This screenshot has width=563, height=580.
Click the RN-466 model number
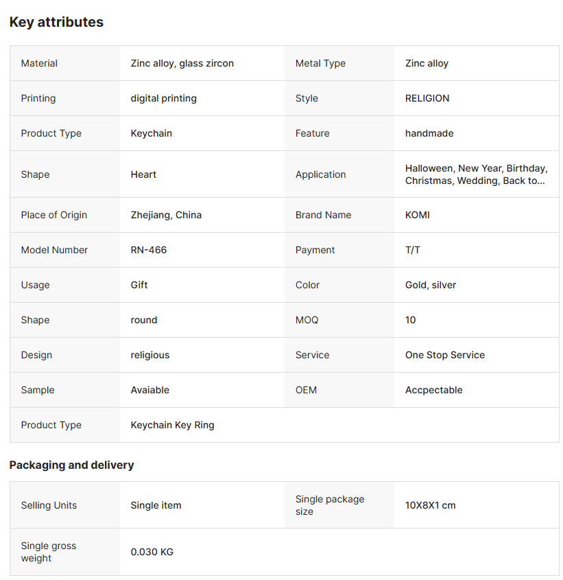pos(148,250)
